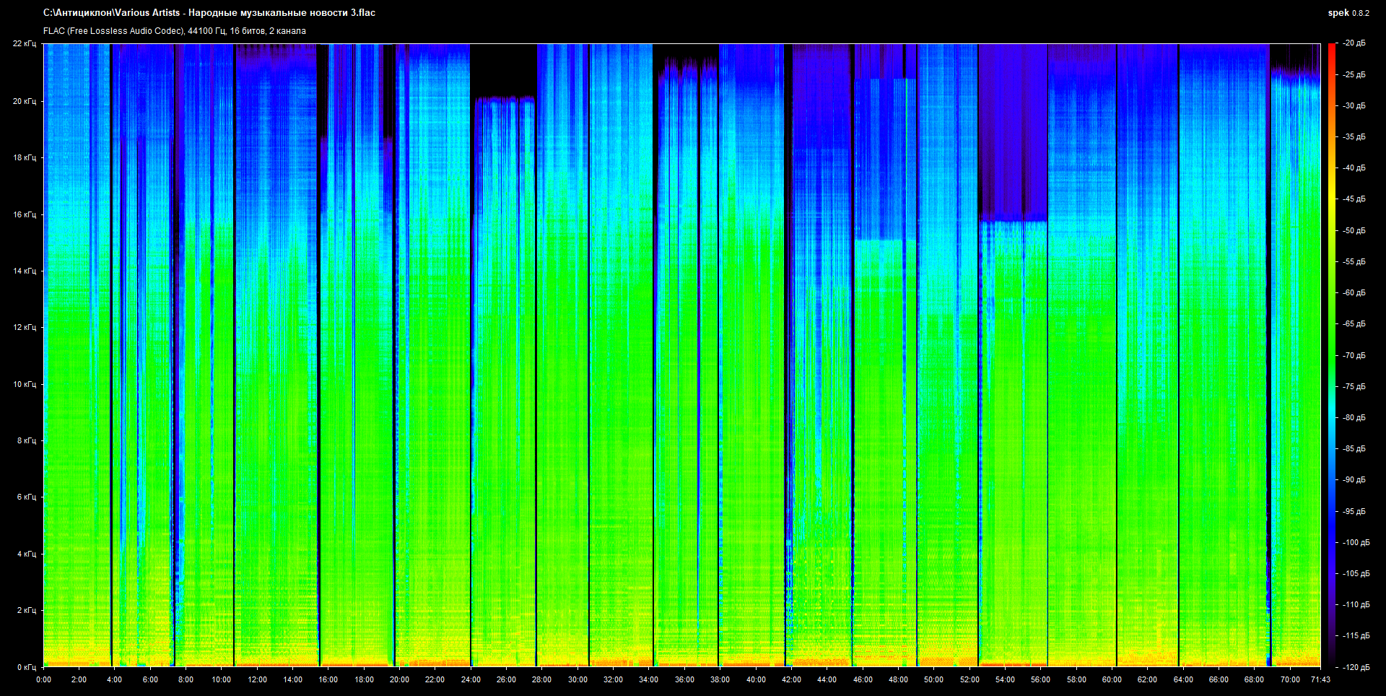This screenshot has width=1386, height=696.
Task: Click the dB color scale bar
Action: pyautogui.click(x=1331, y=354)
